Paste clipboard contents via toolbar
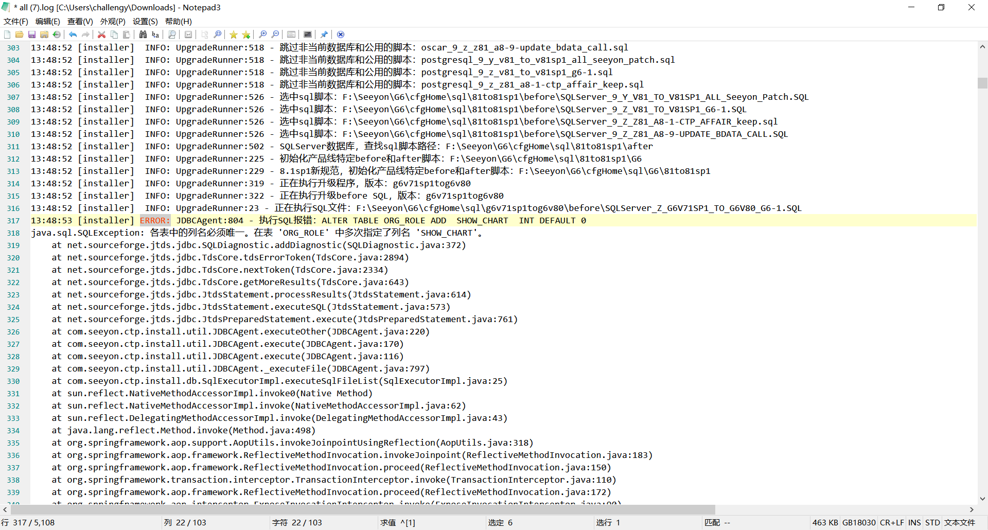988x530 pixels. coord(127,34)
